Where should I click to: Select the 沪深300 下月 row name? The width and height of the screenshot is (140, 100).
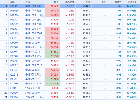tap(33, 88)
